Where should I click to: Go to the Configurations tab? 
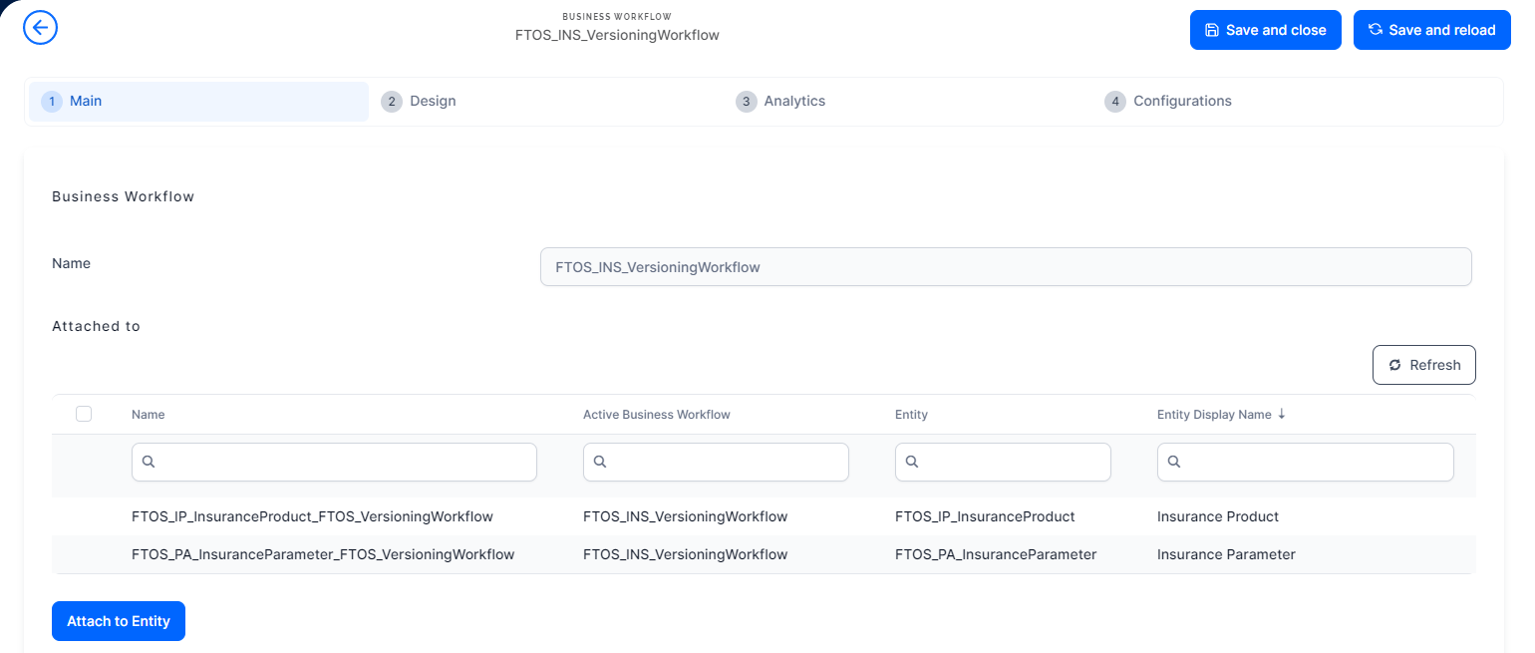pos(1181,101)
